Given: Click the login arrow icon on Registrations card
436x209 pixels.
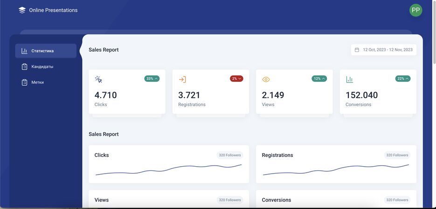Looking at the screenshot, I should pos(182,80).
